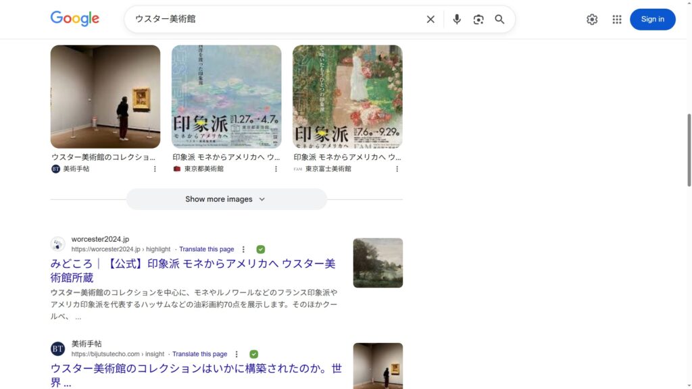
Task: Click the Google logo
Action: tap(75, 19)
